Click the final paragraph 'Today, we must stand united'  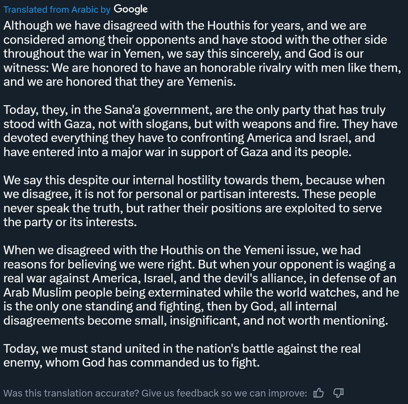pos(182,355)
